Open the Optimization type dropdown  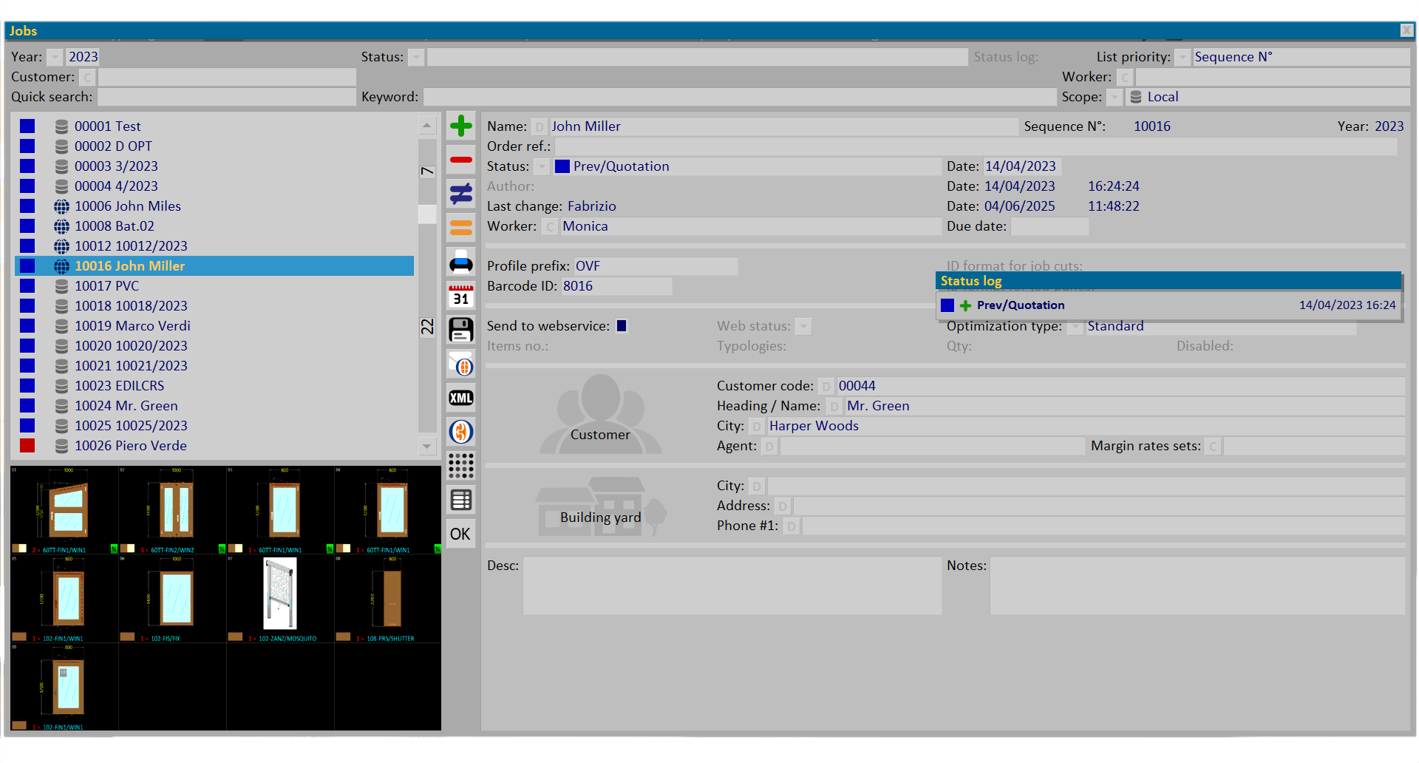coord(1075,327)
